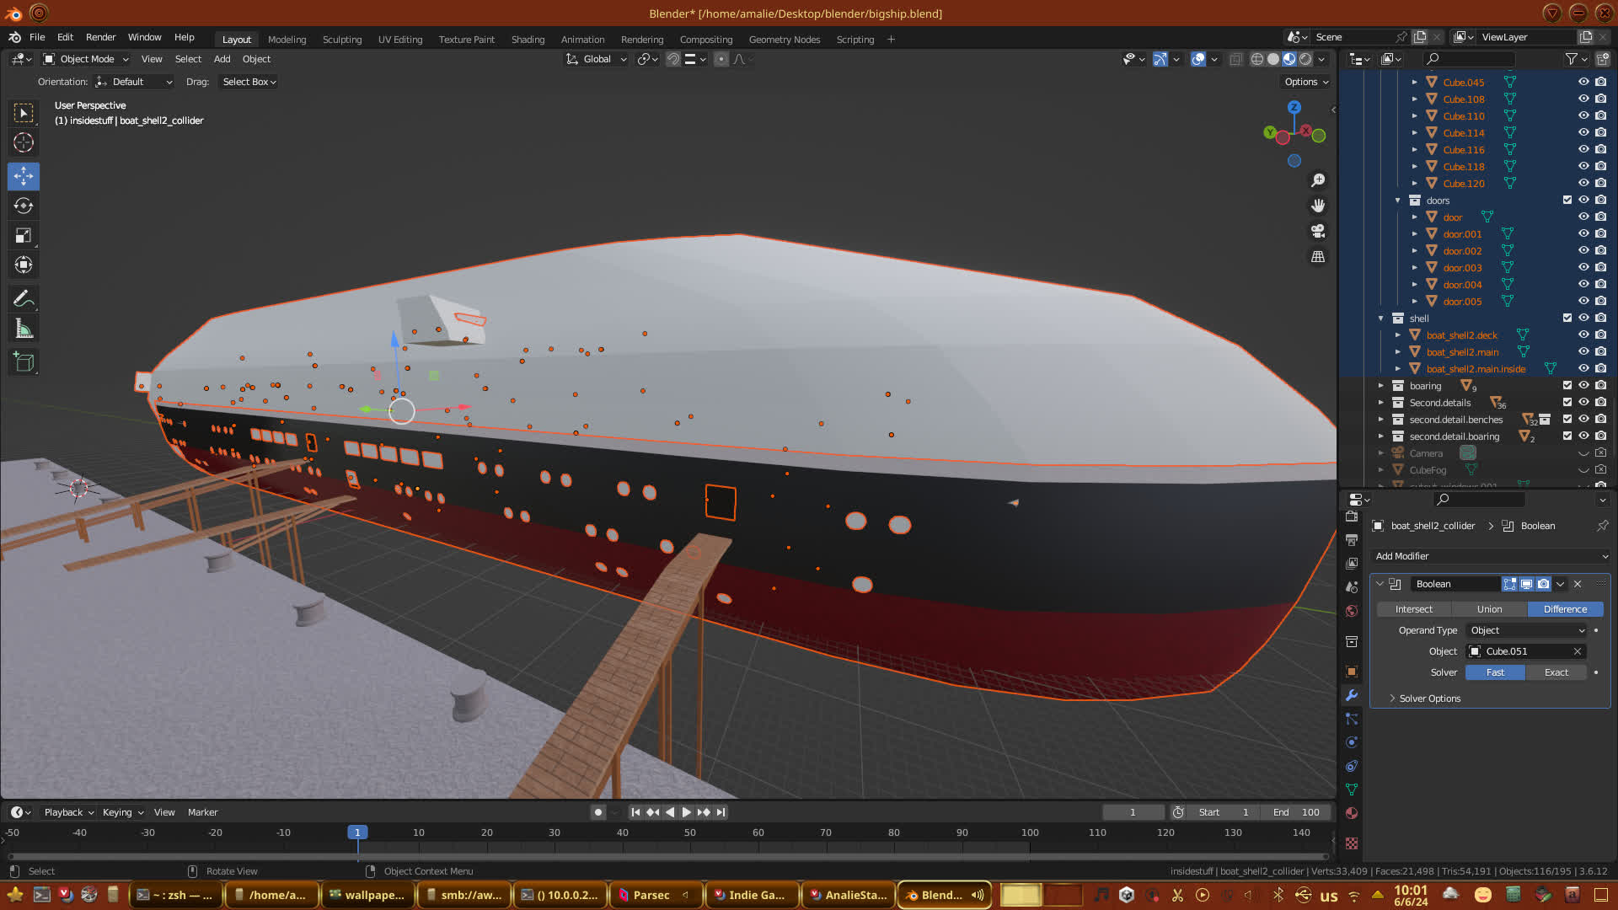Choose the Exact solver

(x=1556, y=672)
